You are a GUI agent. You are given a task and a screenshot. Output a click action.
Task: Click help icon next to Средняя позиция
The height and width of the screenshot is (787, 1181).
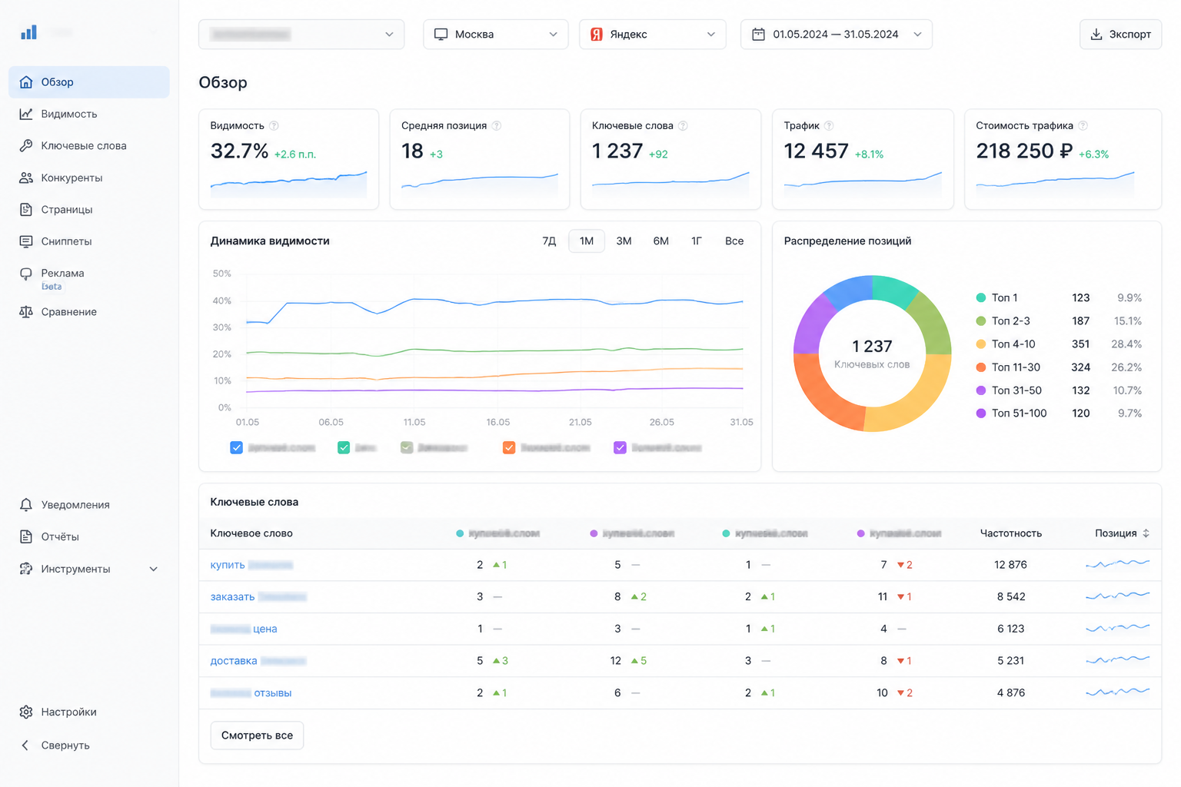point(497,126)
